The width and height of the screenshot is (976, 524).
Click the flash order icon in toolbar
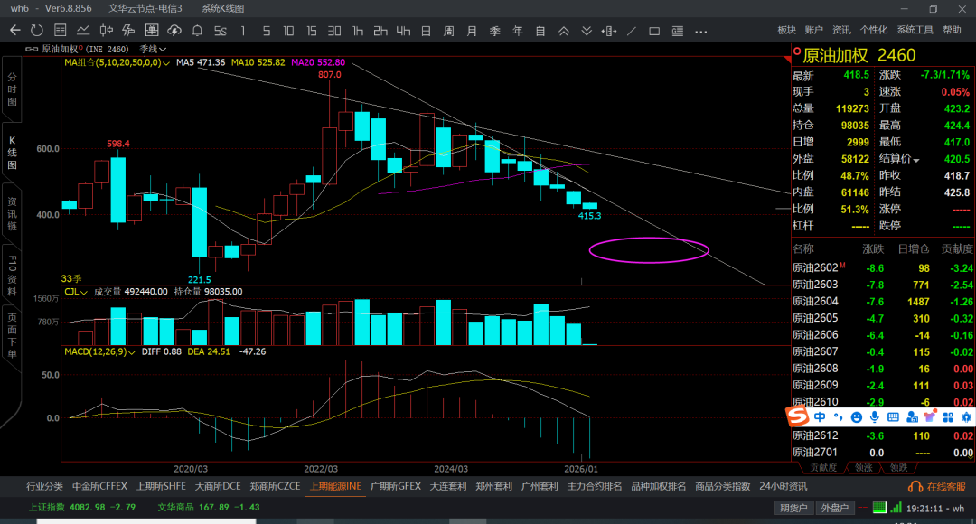point(129,31)
